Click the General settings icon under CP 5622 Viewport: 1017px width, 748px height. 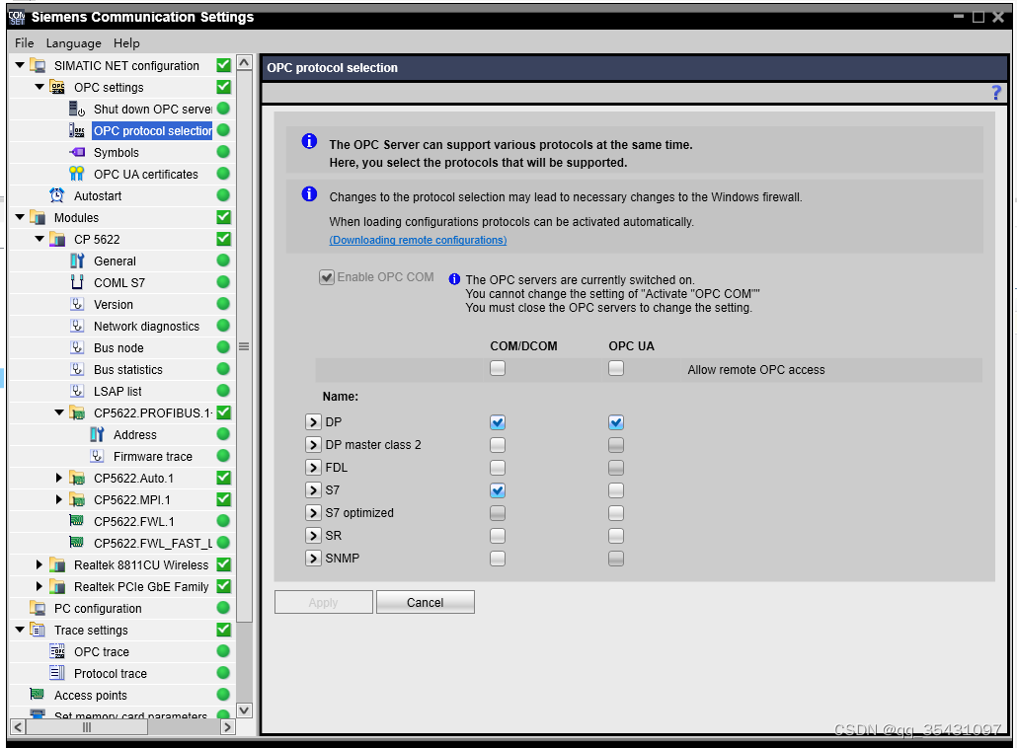tap(77, 261)
